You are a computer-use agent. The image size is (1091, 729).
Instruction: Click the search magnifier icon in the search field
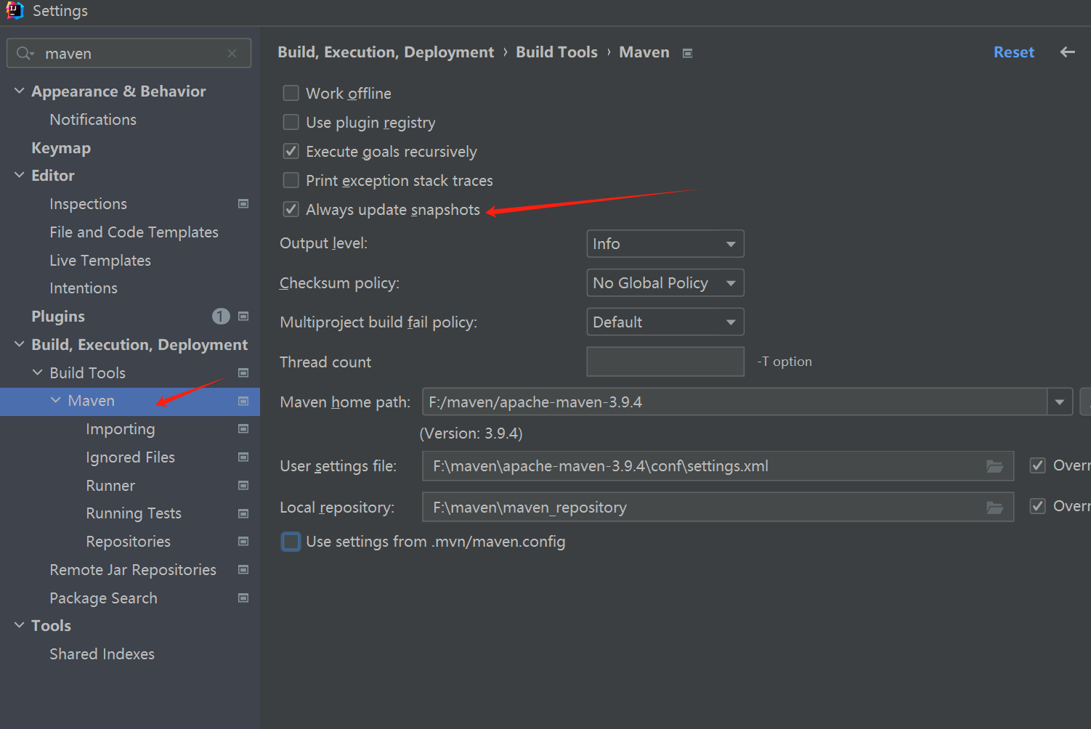25,53
